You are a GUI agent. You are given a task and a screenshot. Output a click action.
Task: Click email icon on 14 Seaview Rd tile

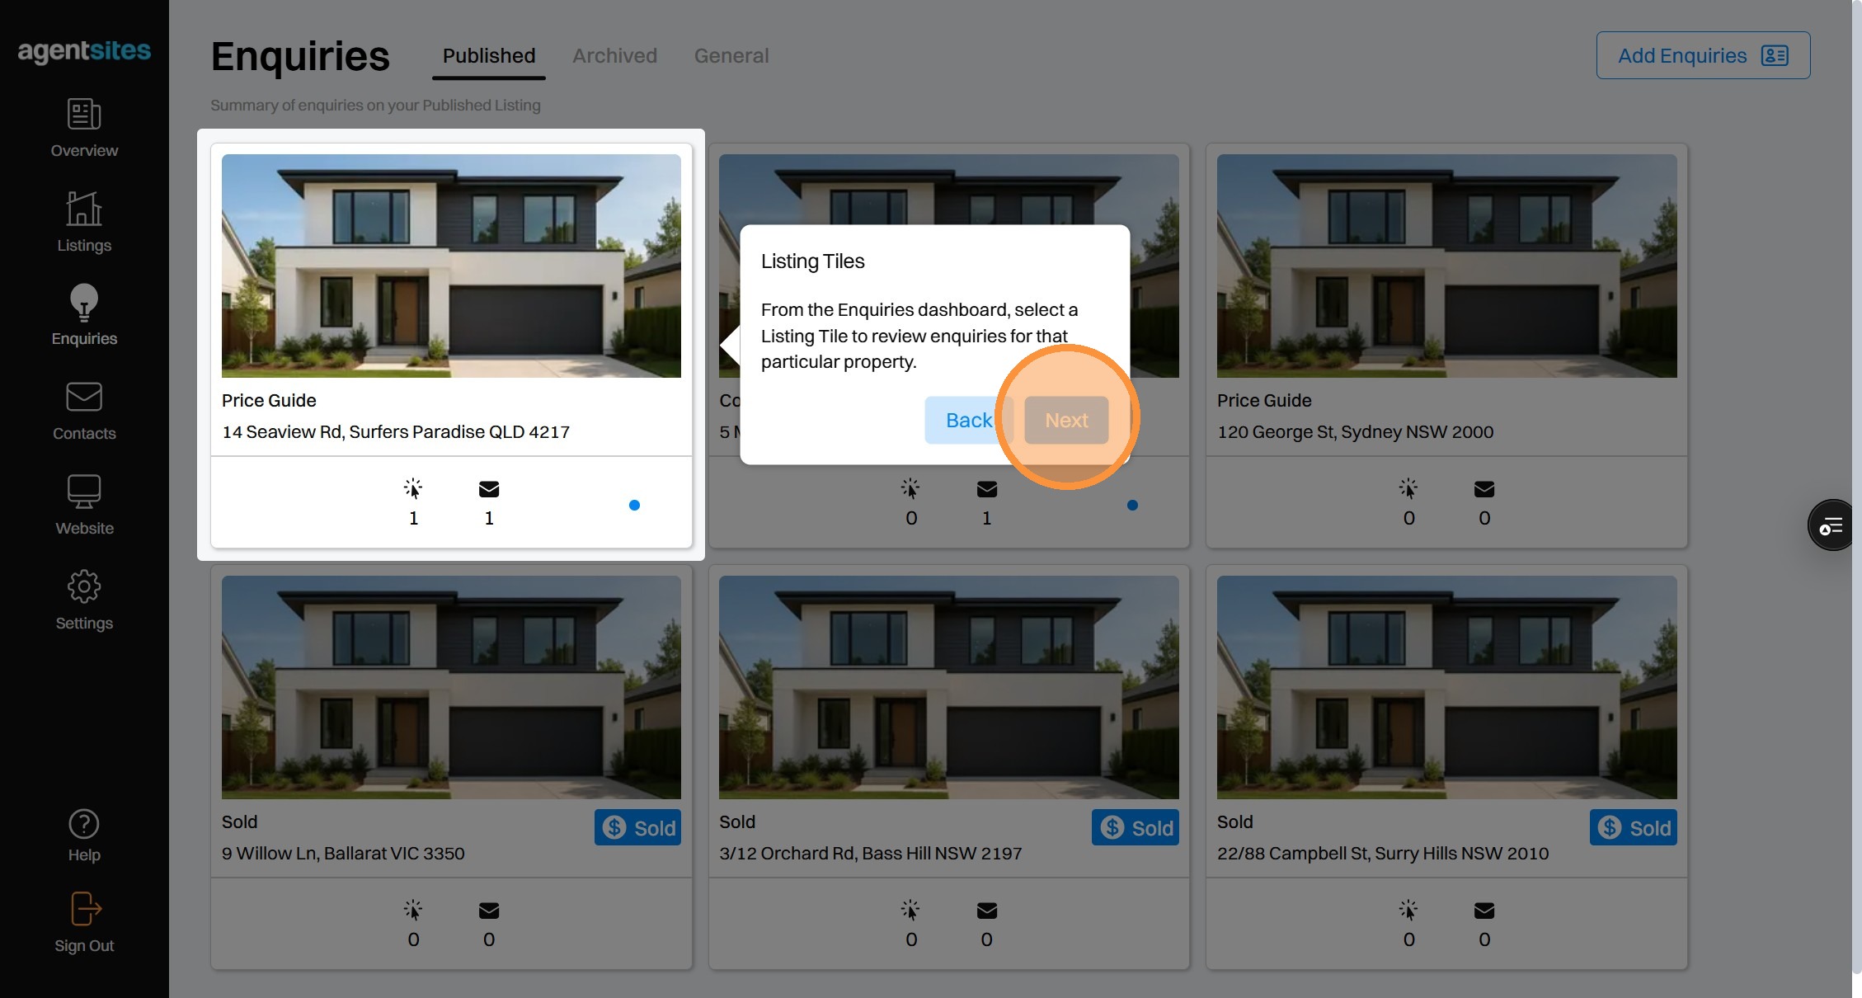point(489,489)
